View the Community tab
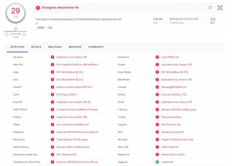The height and width of the screenshot is (166, 236). (x=96, y=47)
